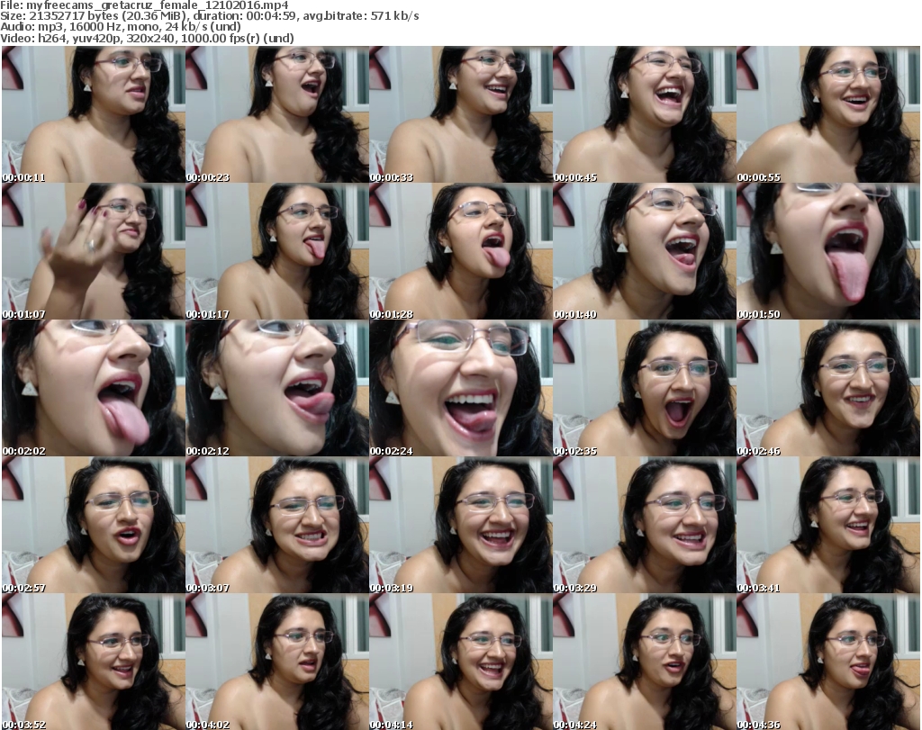
Task: Select the thumbnail stamped 00:00:33
Action: (x=461, y=114)
